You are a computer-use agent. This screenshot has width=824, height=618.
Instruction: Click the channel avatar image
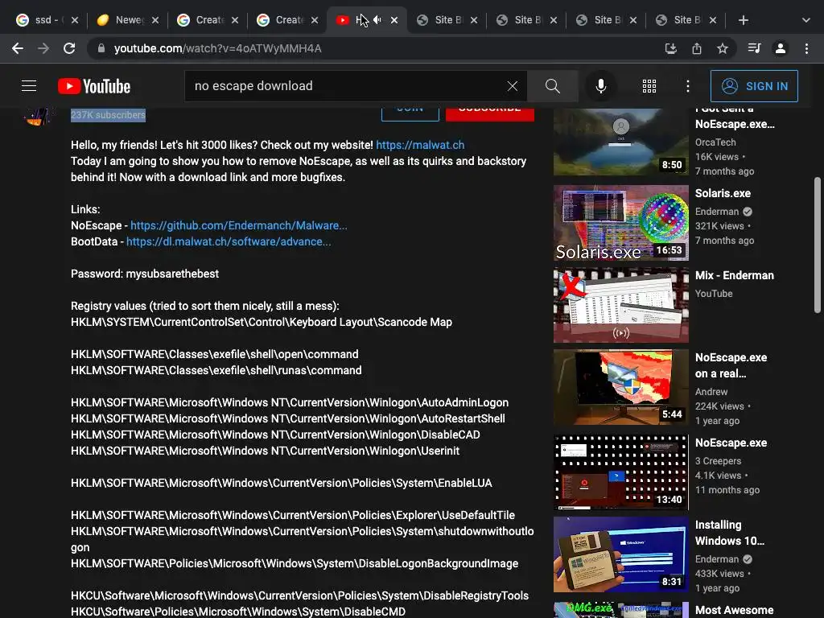(x=38, y=116)
